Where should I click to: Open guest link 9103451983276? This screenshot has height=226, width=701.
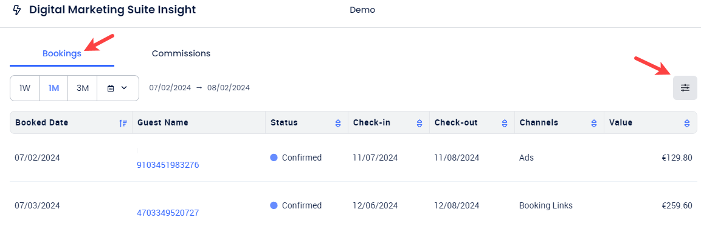click(x=168, y=165)
